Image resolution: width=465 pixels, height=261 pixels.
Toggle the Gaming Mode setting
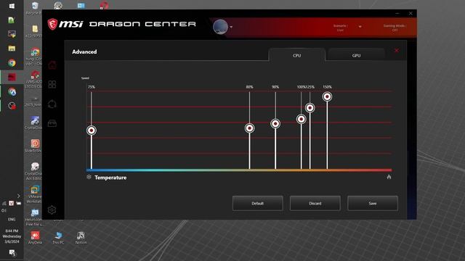click(x=395, y=28)
